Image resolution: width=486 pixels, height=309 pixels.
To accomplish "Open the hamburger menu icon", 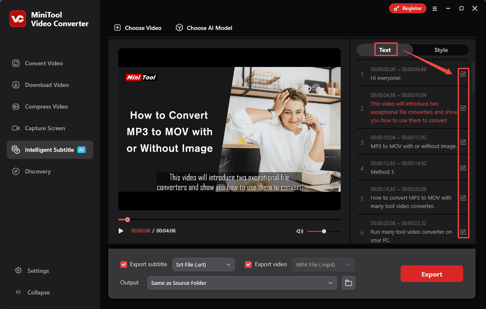I will (x=435, y=9).
